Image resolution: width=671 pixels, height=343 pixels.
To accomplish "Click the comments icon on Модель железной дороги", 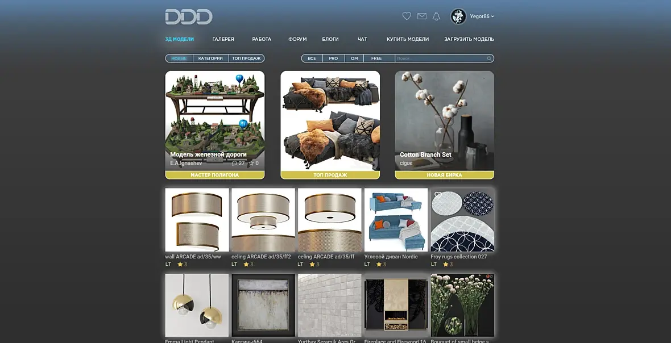I will tap(234, 163).
